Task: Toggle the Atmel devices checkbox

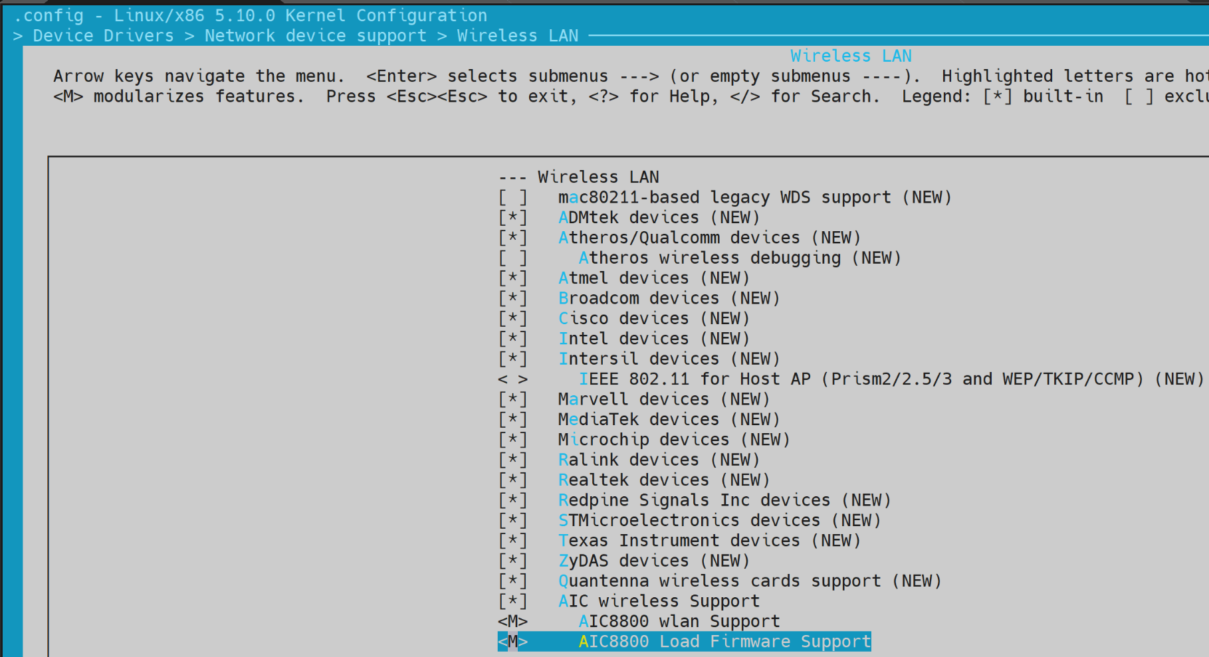Action: click(x=512, y=278)
